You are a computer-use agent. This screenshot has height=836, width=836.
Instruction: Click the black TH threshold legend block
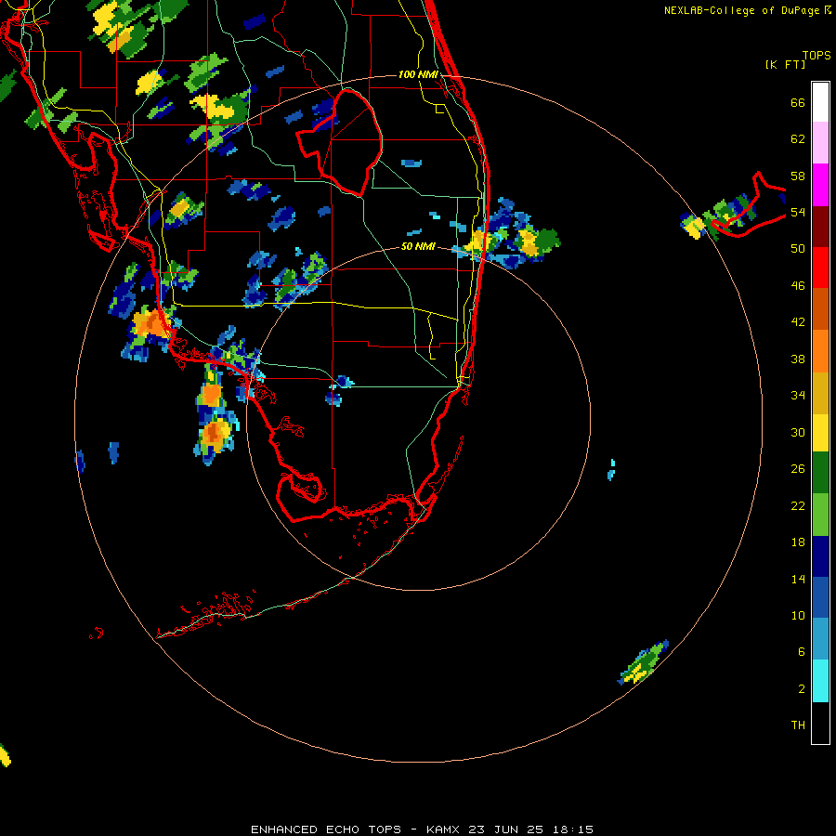point(820,723)
